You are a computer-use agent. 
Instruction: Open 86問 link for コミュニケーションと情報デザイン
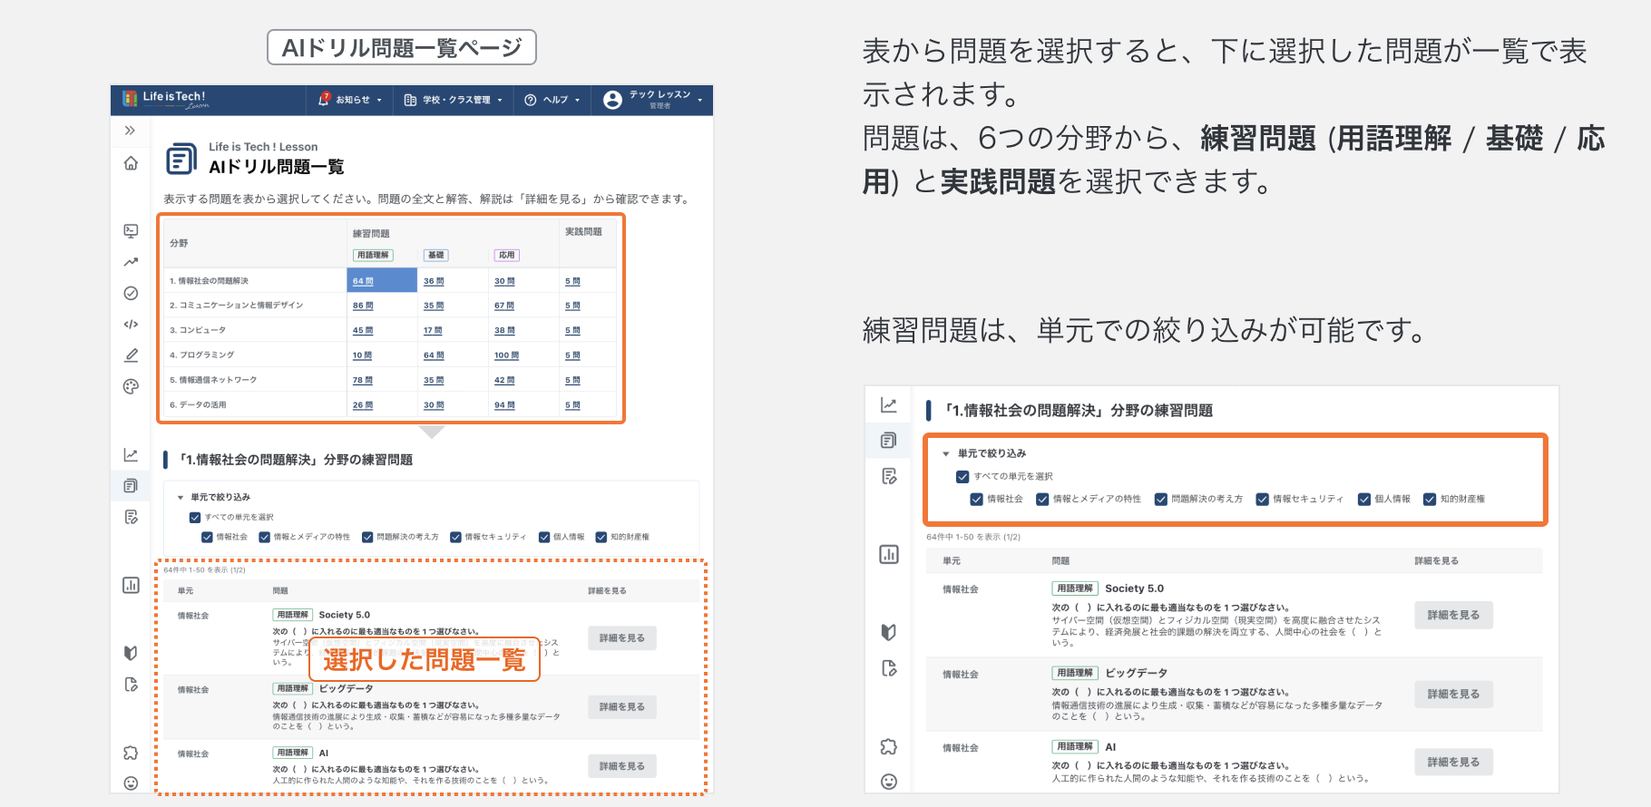(363, 306)
